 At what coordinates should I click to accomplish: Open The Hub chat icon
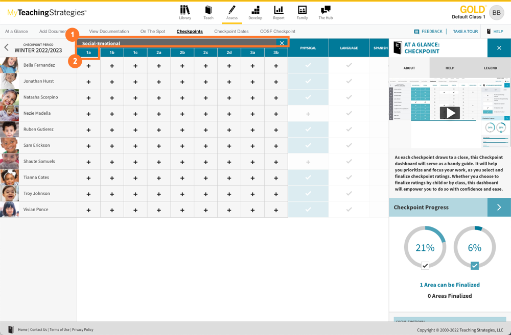click(x=326, y=10)
